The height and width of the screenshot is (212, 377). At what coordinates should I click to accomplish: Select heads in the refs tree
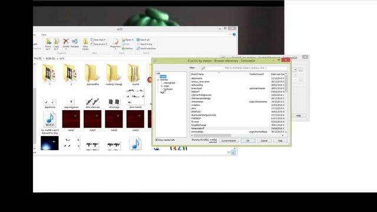tap(163, 77)
